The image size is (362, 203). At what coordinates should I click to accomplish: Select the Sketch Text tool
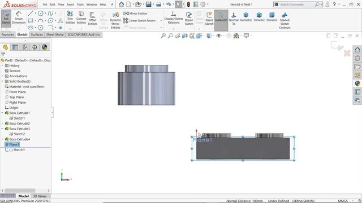[61, 21]
